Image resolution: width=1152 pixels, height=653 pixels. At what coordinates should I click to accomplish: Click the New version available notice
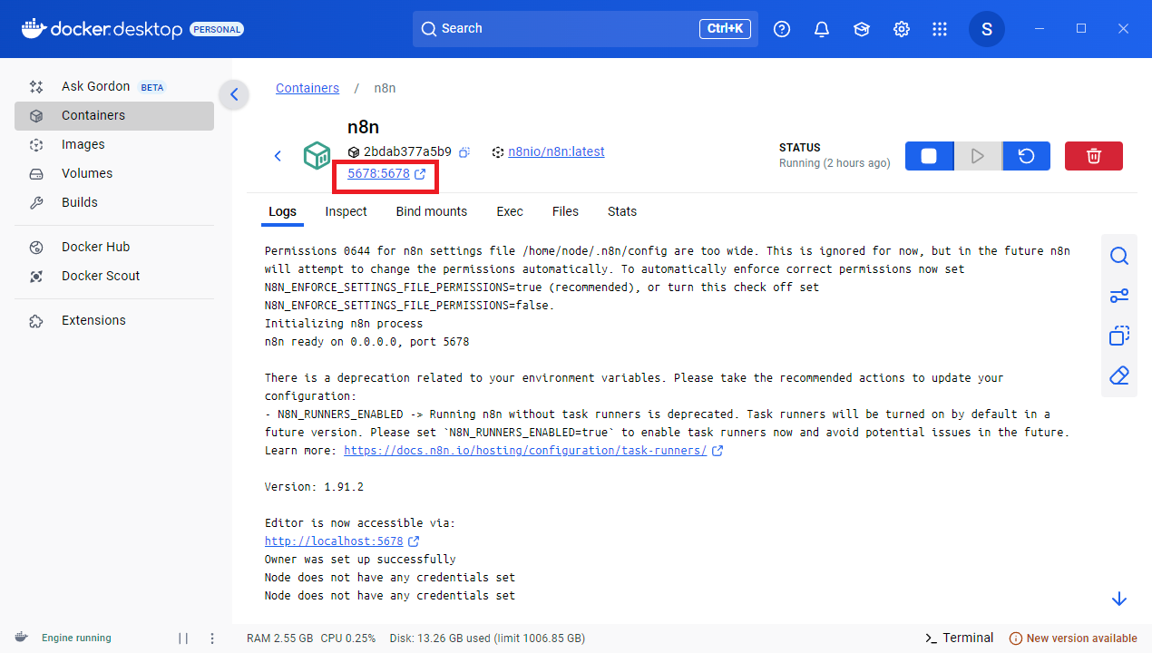click(x=1073, y=638)
